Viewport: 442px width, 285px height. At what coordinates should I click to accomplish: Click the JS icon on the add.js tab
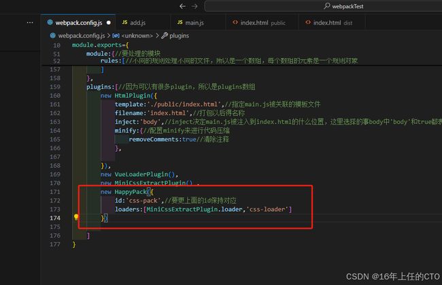coord(124,22)
